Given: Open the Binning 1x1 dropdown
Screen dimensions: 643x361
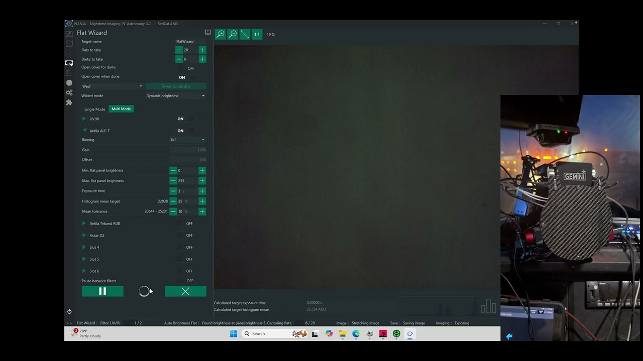Looking at the screenshot, I should 187,140.
